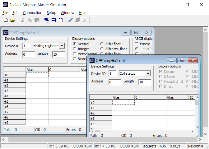Click Address field in a2.rmf
This screenshot has width=209, height=149.
(x=29, y=54)
